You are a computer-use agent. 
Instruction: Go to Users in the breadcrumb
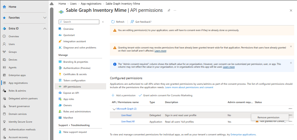pyautogui.click(x=73, y=4)
